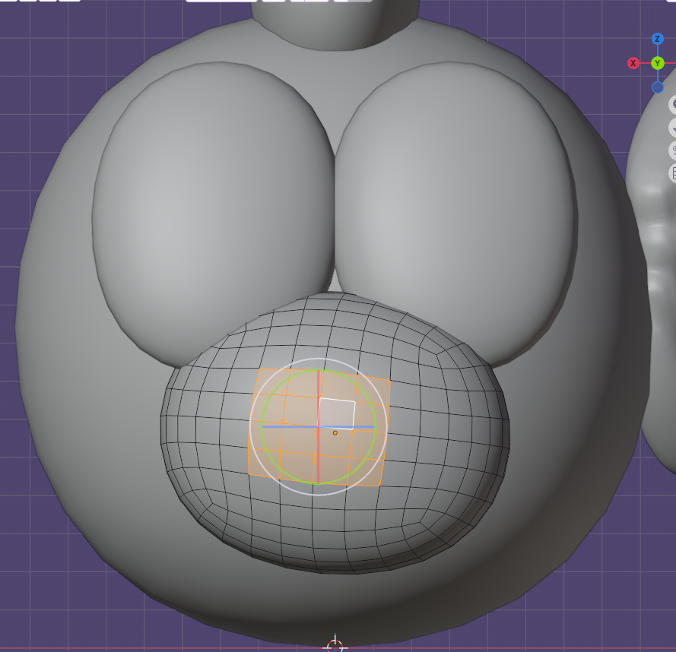
Task: Click the orange origin dot in selection
Action: [x=335, y=432]
